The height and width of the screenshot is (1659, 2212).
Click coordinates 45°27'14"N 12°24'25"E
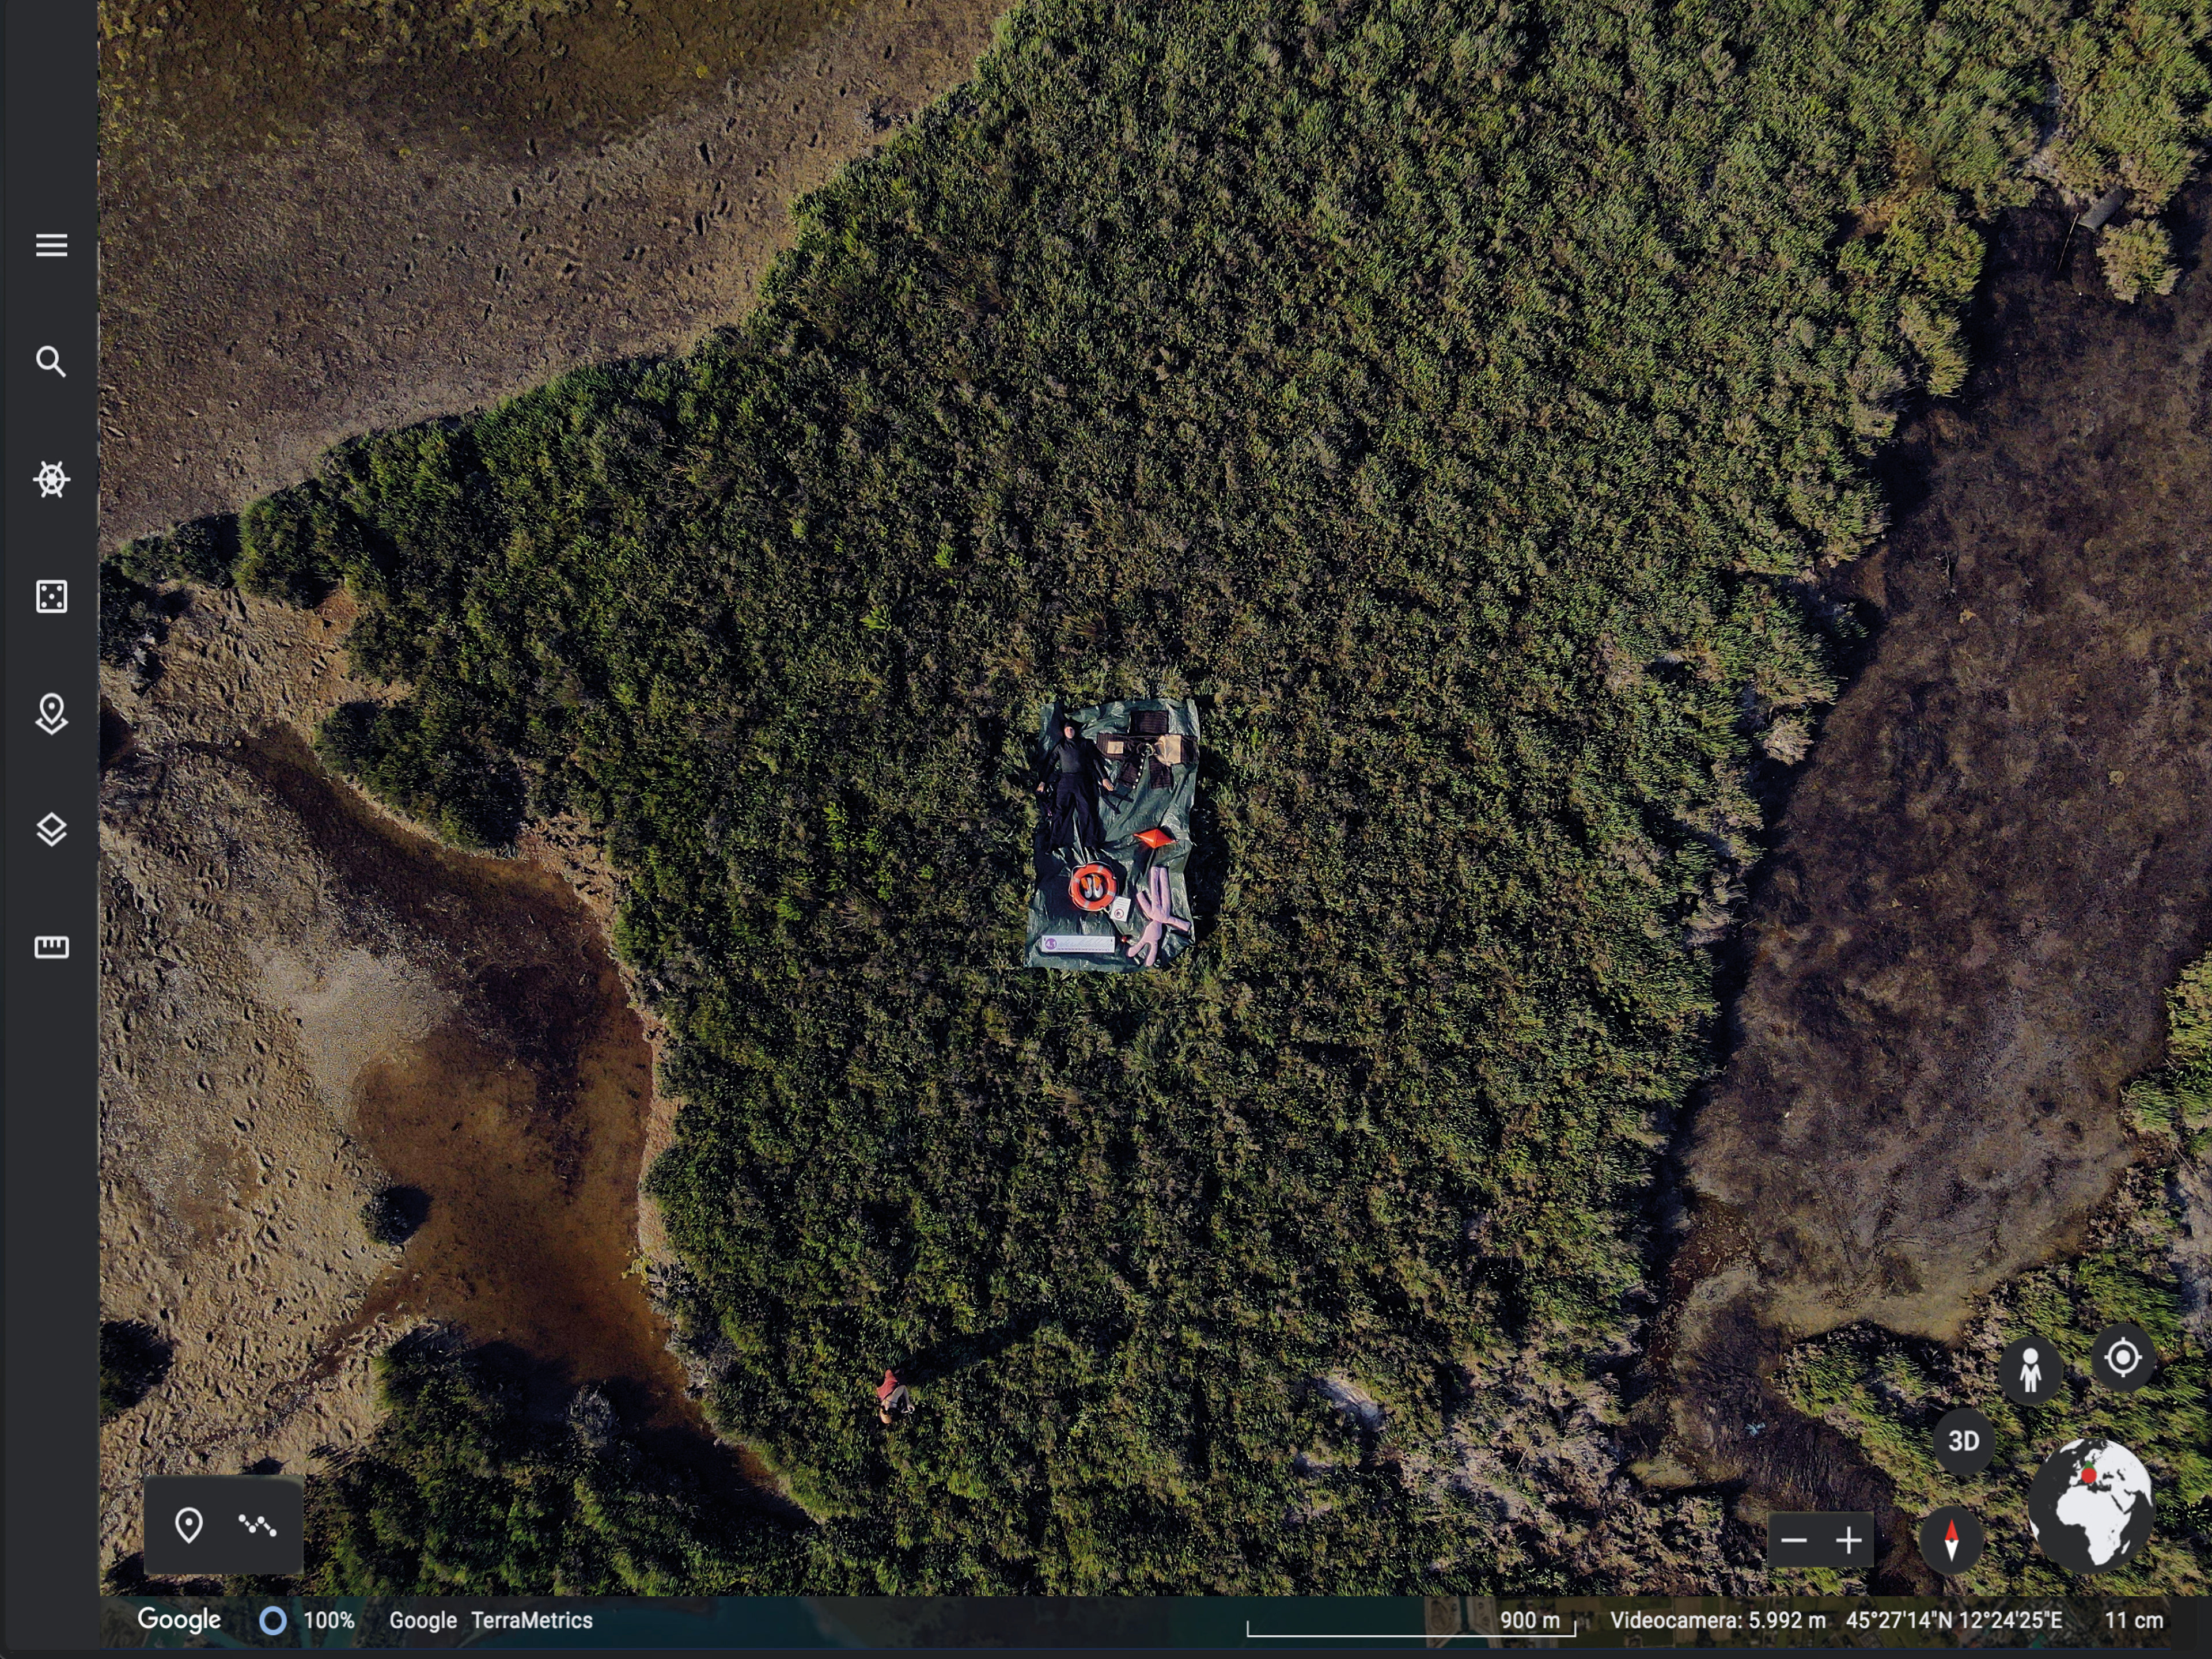1953,1620
